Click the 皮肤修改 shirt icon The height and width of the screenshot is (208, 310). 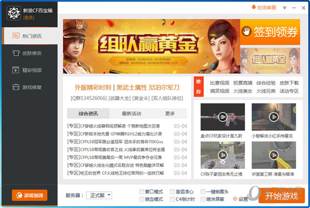tap(16, 53)
